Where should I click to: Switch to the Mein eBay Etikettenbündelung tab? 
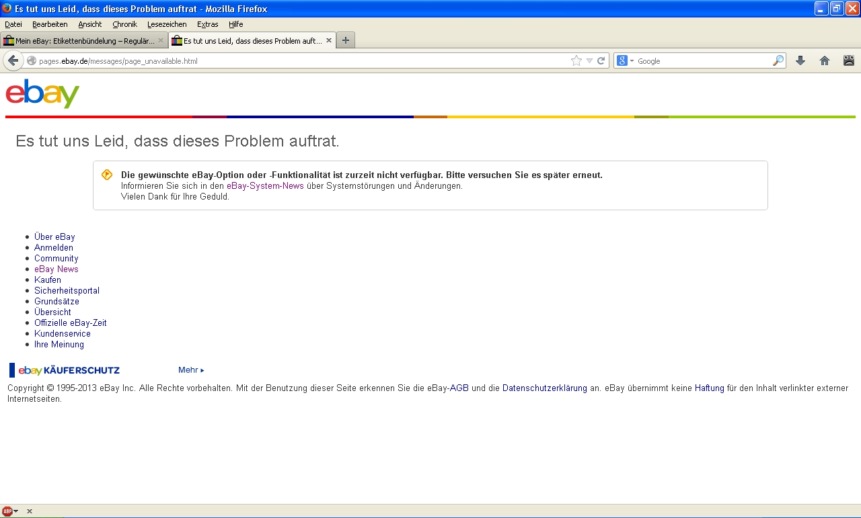(x=84, y=40)
